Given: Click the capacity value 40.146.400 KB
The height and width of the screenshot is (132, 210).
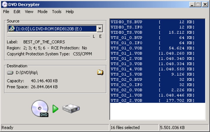Looking at the screenshot, I should [44, 81].
